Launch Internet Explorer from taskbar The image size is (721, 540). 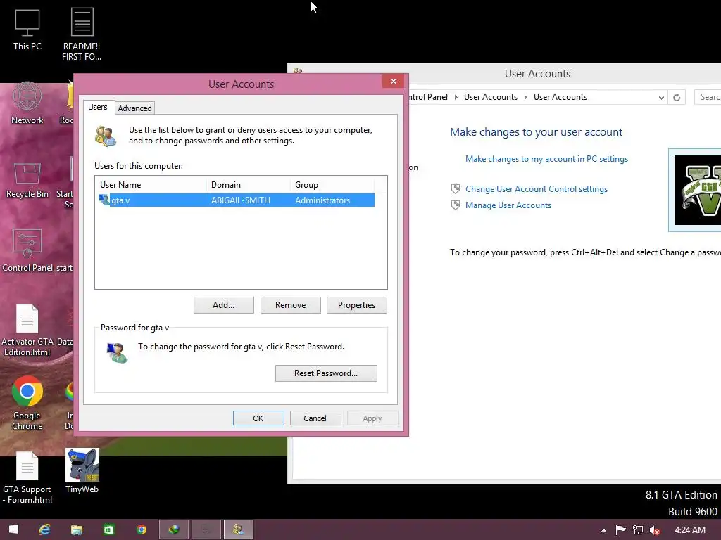[x=44, y=529]
